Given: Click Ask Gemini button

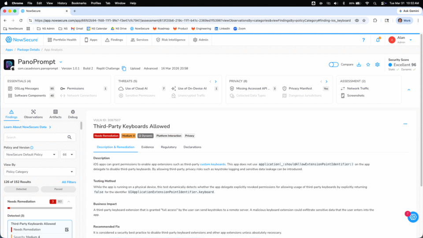Looking at the screenshot, I should 409,11.
